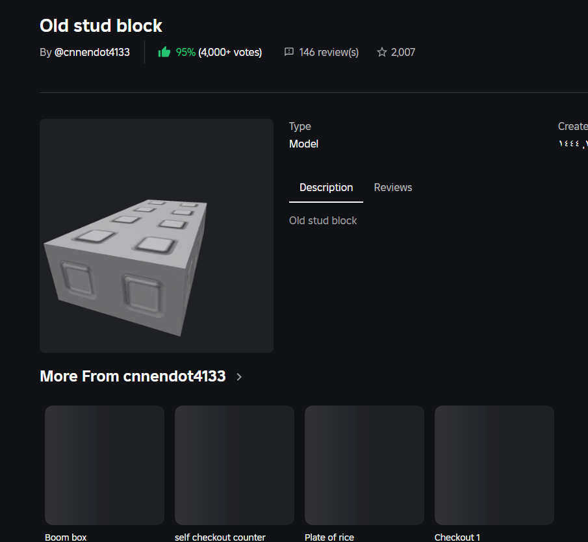588x542 pixels.
Task: Open the self checkout counter thumbnail
Action: 235,465
